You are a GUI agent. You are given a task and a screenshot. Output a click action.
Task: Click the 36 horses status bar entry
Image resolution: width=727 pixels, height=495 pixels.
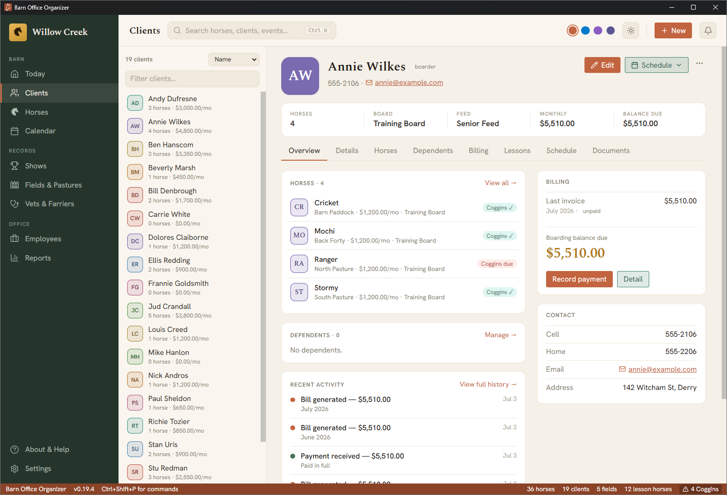coord(540,489)
